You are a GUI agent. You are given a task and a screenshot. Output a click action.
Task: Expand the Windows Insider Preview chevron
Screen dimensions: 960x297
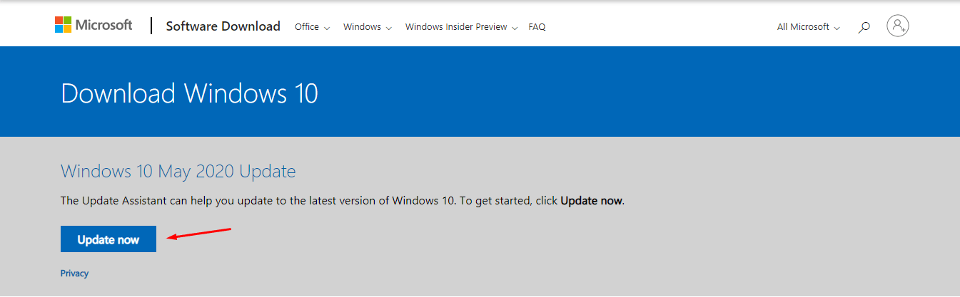(515, 28)
